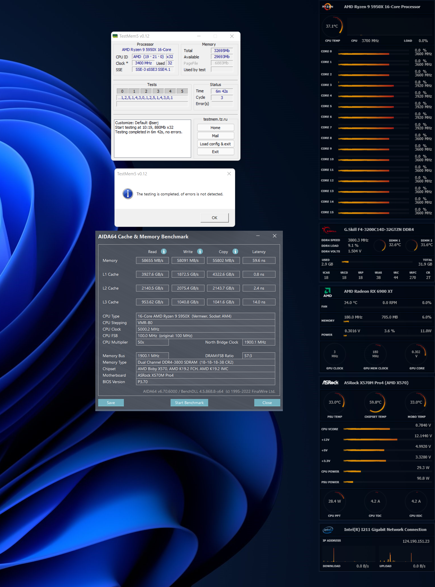The height and width of the screenshot is (587, 435).
Task: Click the Write info icon in AIDA64
Action: [200, 251]
